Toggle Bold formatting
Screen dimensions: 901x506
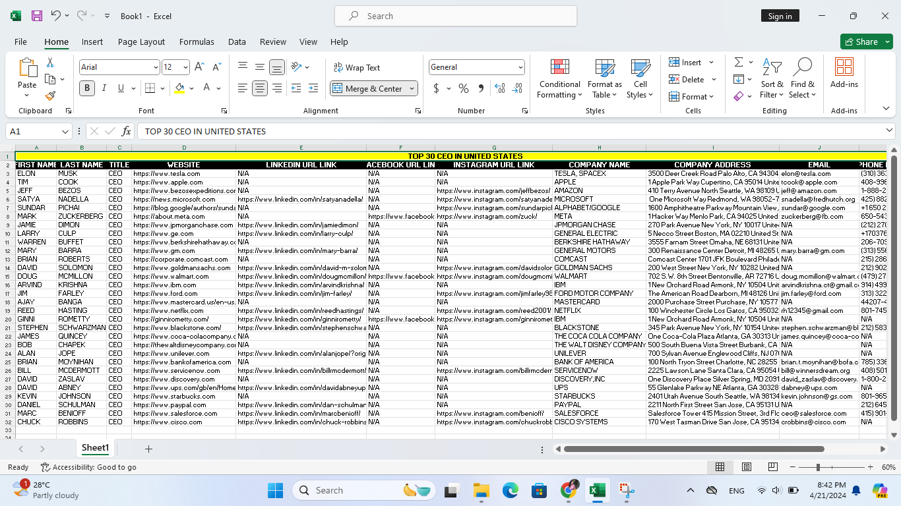(87, 88)
